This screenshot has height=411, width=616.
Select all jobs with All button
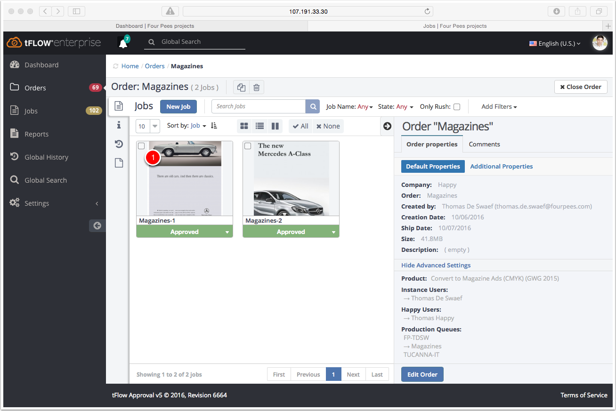(x=300, y=126)
